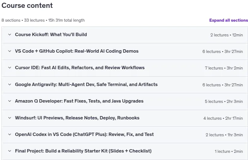
Task: Expand the Windsurf section chevron
Action: pyautogui.click(x=10, y=118)
